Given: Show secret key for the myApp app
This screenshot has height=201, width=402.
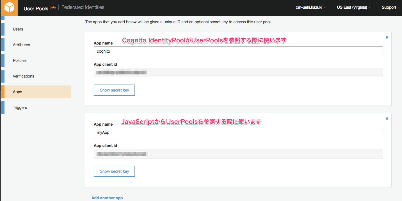Looking at the screenshot, I should point(114,171).
